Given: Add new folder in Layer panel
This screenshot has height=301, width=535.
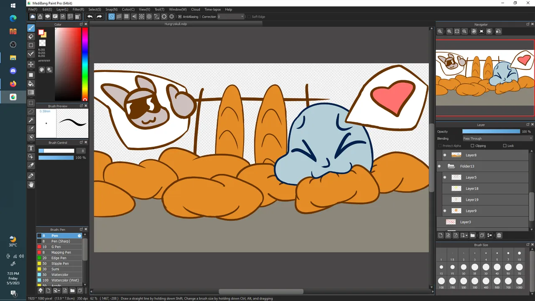Looking at the screenshot, I should click(x=473, y=235).
